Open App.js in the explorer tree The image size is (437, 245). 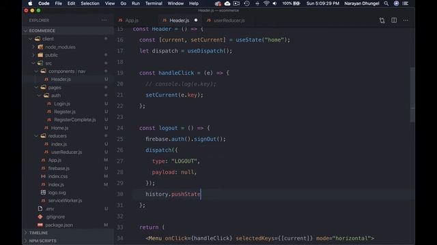click(x=55, y=161)
